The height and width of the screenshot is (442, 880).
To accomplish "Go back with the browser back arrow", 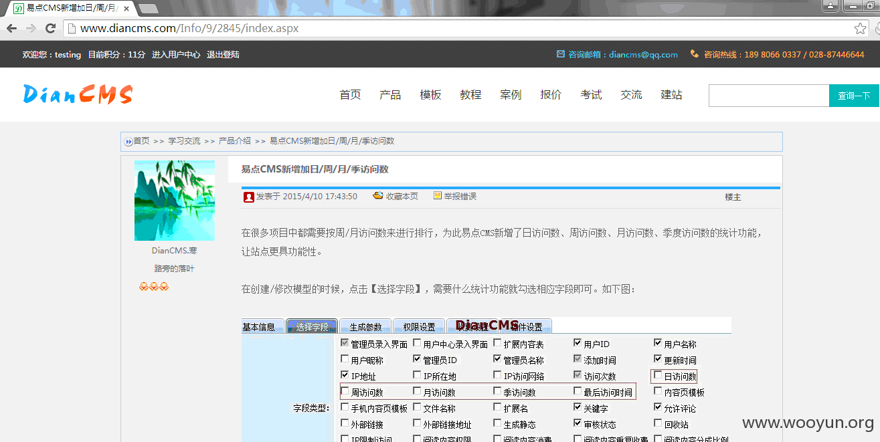I will 11,29.
